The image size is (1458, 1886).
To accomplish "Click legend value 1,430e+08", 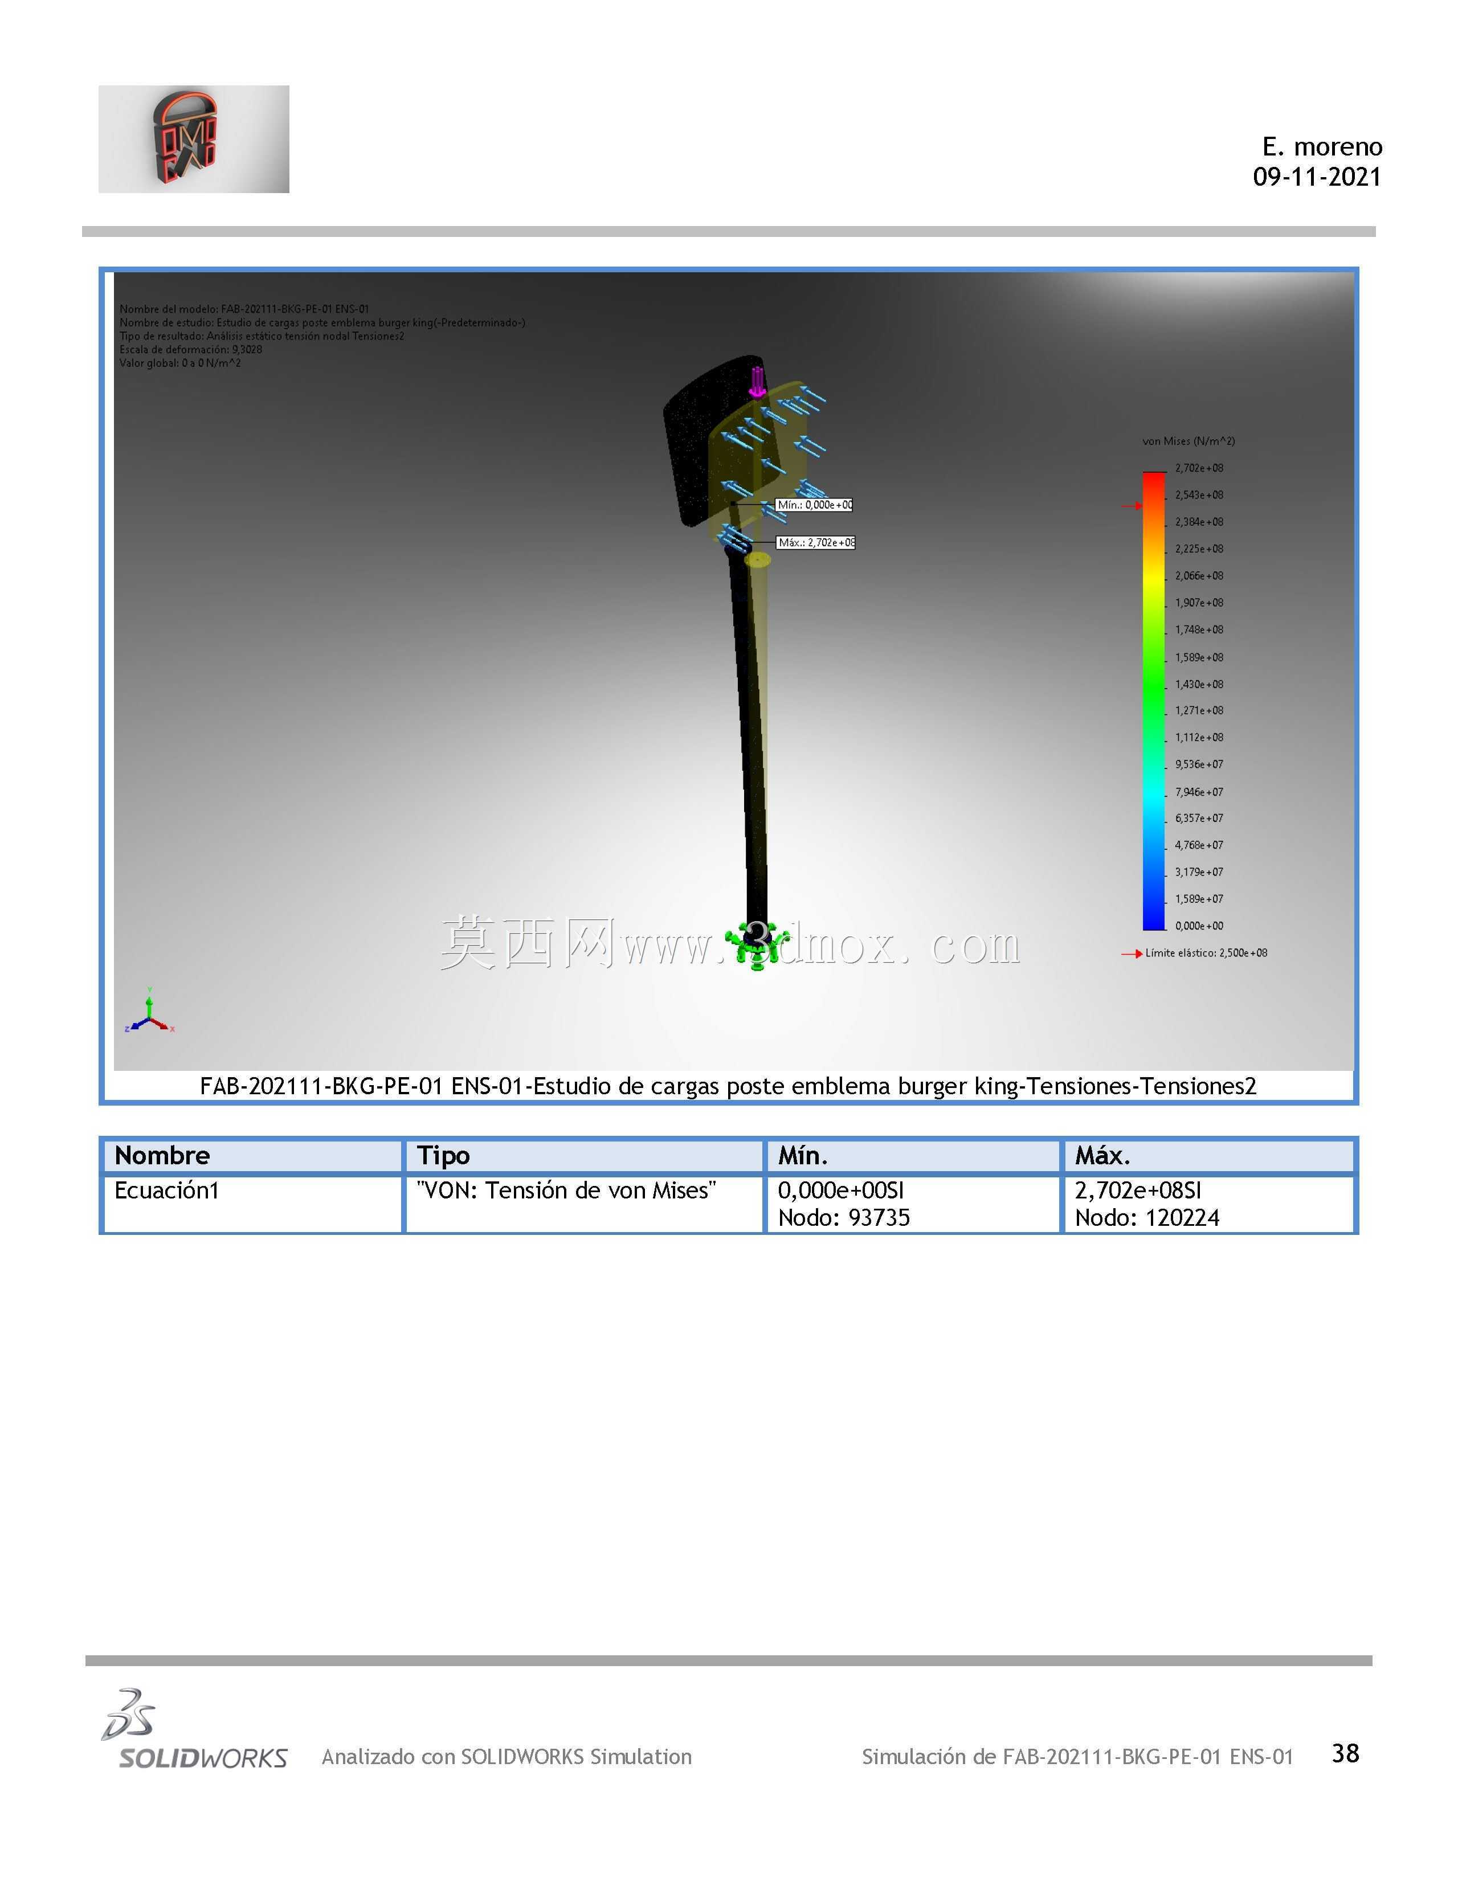I will click(x=1199, y=684).
